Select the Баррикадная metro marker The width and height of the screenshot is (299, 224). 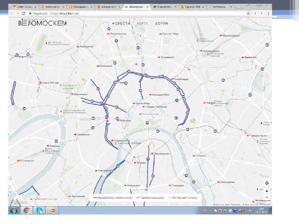coord(72,94)
